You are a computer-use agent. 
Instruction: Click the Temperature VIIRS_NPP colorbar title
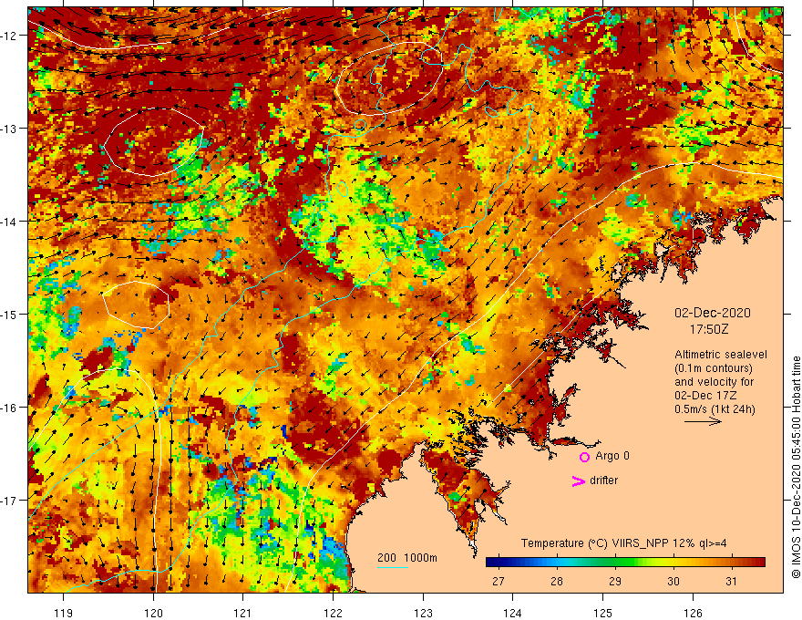tap(623, 543)
